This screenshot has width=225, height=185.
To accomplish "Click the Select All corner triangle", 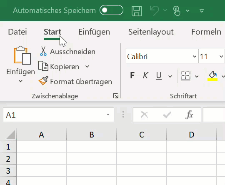I will [x=11, y=135].
